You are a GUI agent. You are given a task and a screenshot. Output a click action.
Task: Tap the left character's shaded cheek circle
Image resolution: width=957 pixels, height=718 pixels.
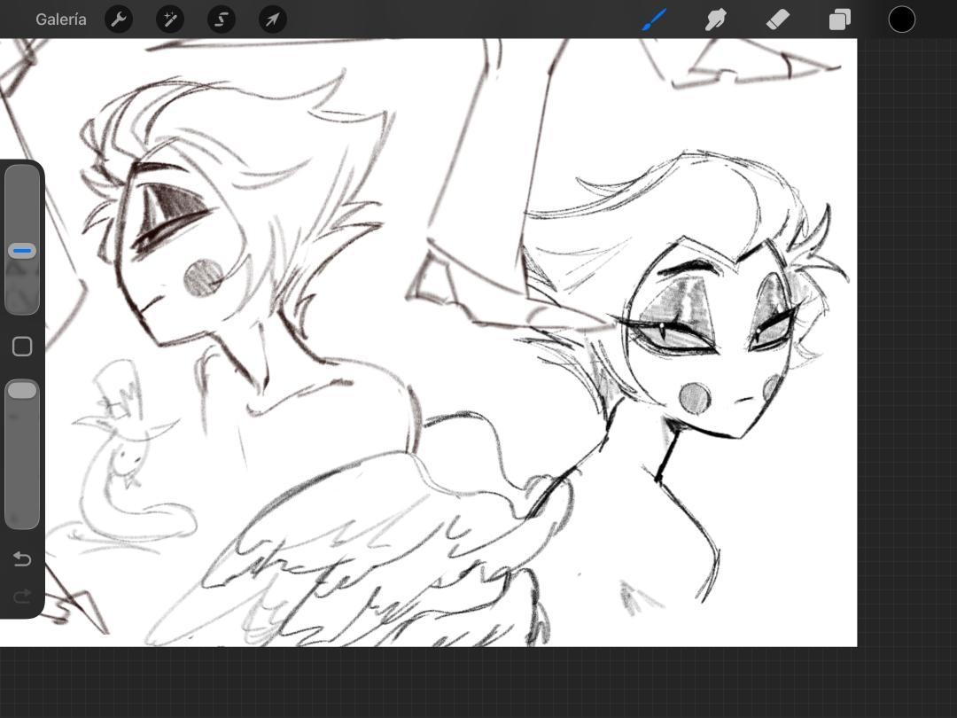click(x=204, y=277)
